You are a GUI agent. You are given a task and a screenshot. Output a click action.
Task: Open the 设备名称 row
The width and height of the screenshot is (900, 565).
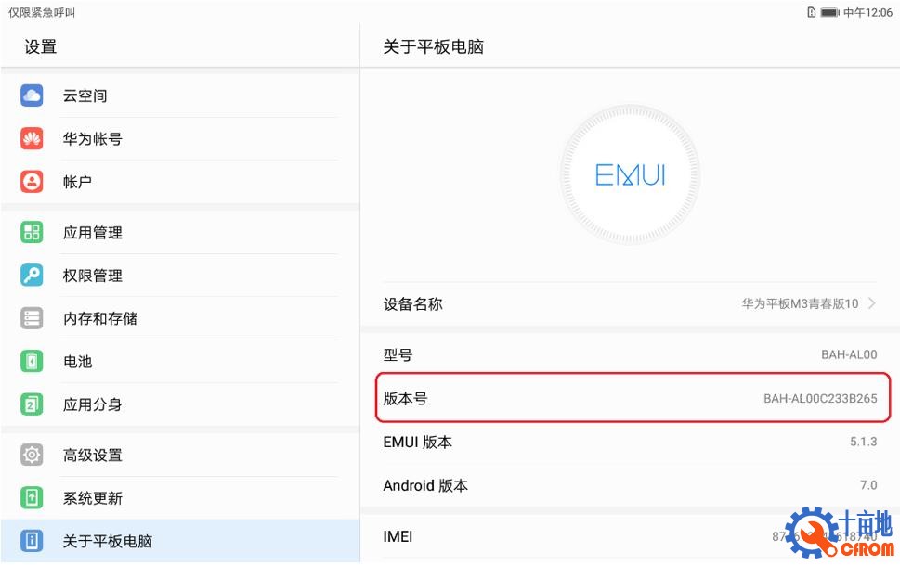[x=630, y=303]
